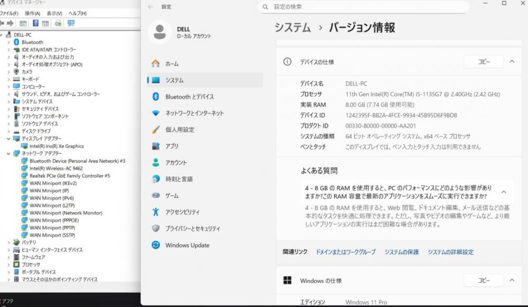
Task: Click システム breadcrumb in page title
Action: tap(293, 27)
